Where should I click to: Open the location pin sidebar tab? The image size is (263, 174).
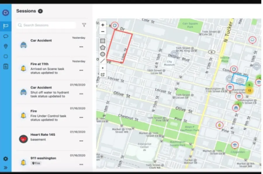(x=6, y=46)
